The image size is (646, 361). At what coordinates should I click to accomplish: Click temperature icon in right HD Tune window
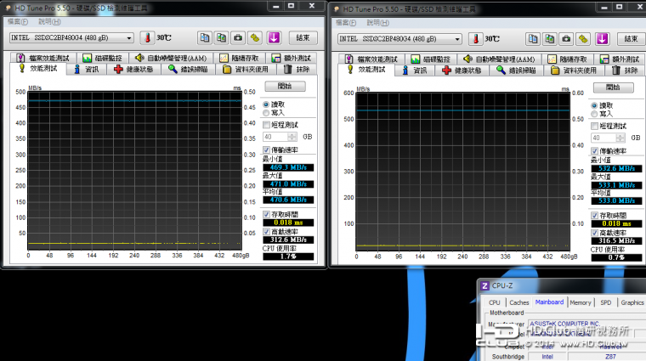point(475,39)
